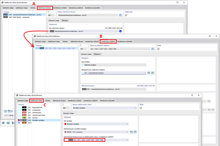
Task: Click the SEIS badge of design situation NS2
Action: [x=5, y=17]
